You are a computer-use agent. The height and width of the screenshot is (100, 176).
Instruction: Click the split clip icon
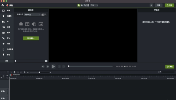18,72
